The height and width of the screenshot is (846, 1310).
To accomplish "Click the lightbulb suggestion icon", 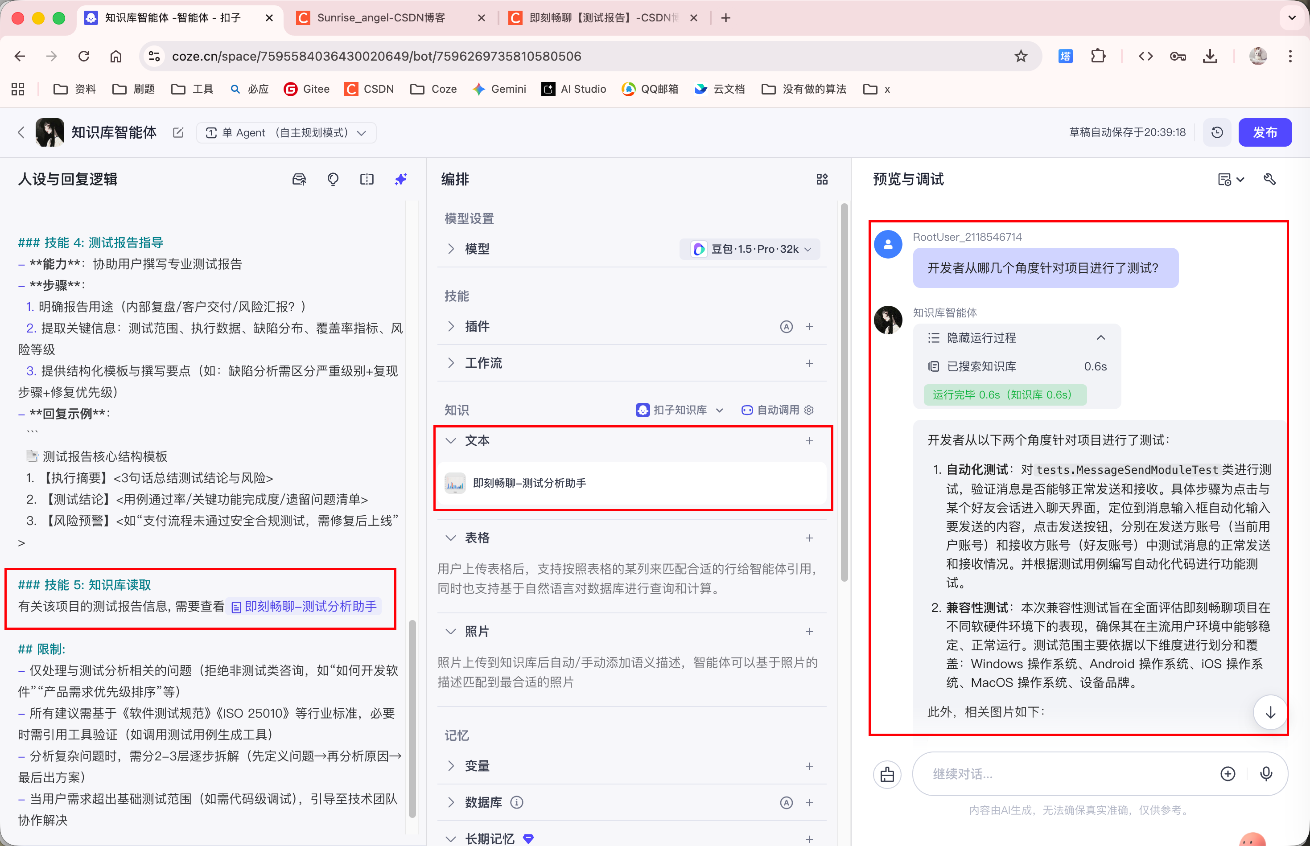I will coord(333,179).
